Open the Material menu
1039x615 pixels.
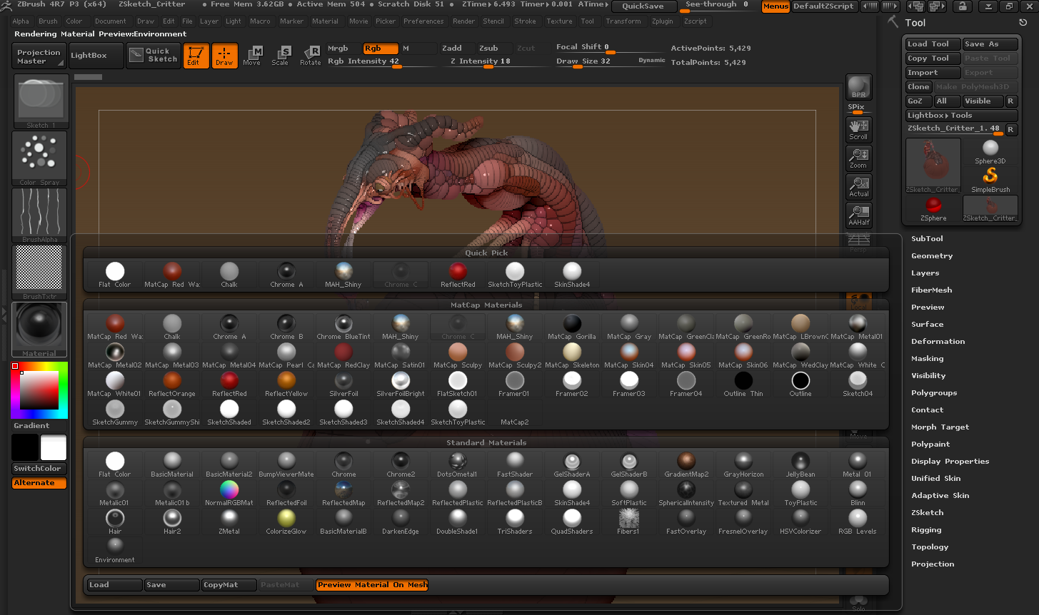(x=325, y=21)
